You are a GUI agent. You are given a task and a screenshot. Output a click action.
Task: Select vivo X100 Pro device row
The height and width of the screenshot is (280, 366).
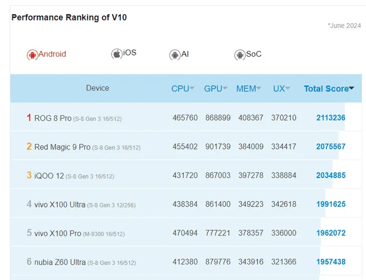[x=58, y=233]
